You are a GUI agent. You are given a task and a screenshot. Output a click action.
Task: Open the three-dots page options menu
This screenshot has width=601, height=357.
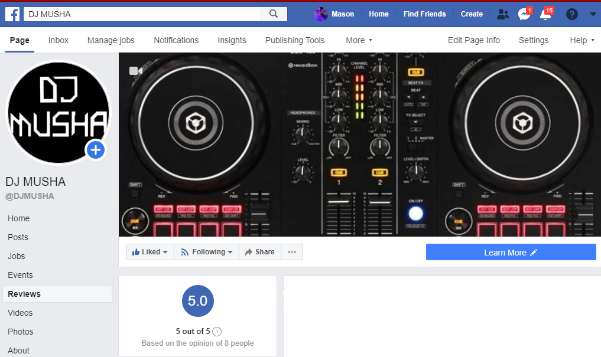[x=292, y=252]
